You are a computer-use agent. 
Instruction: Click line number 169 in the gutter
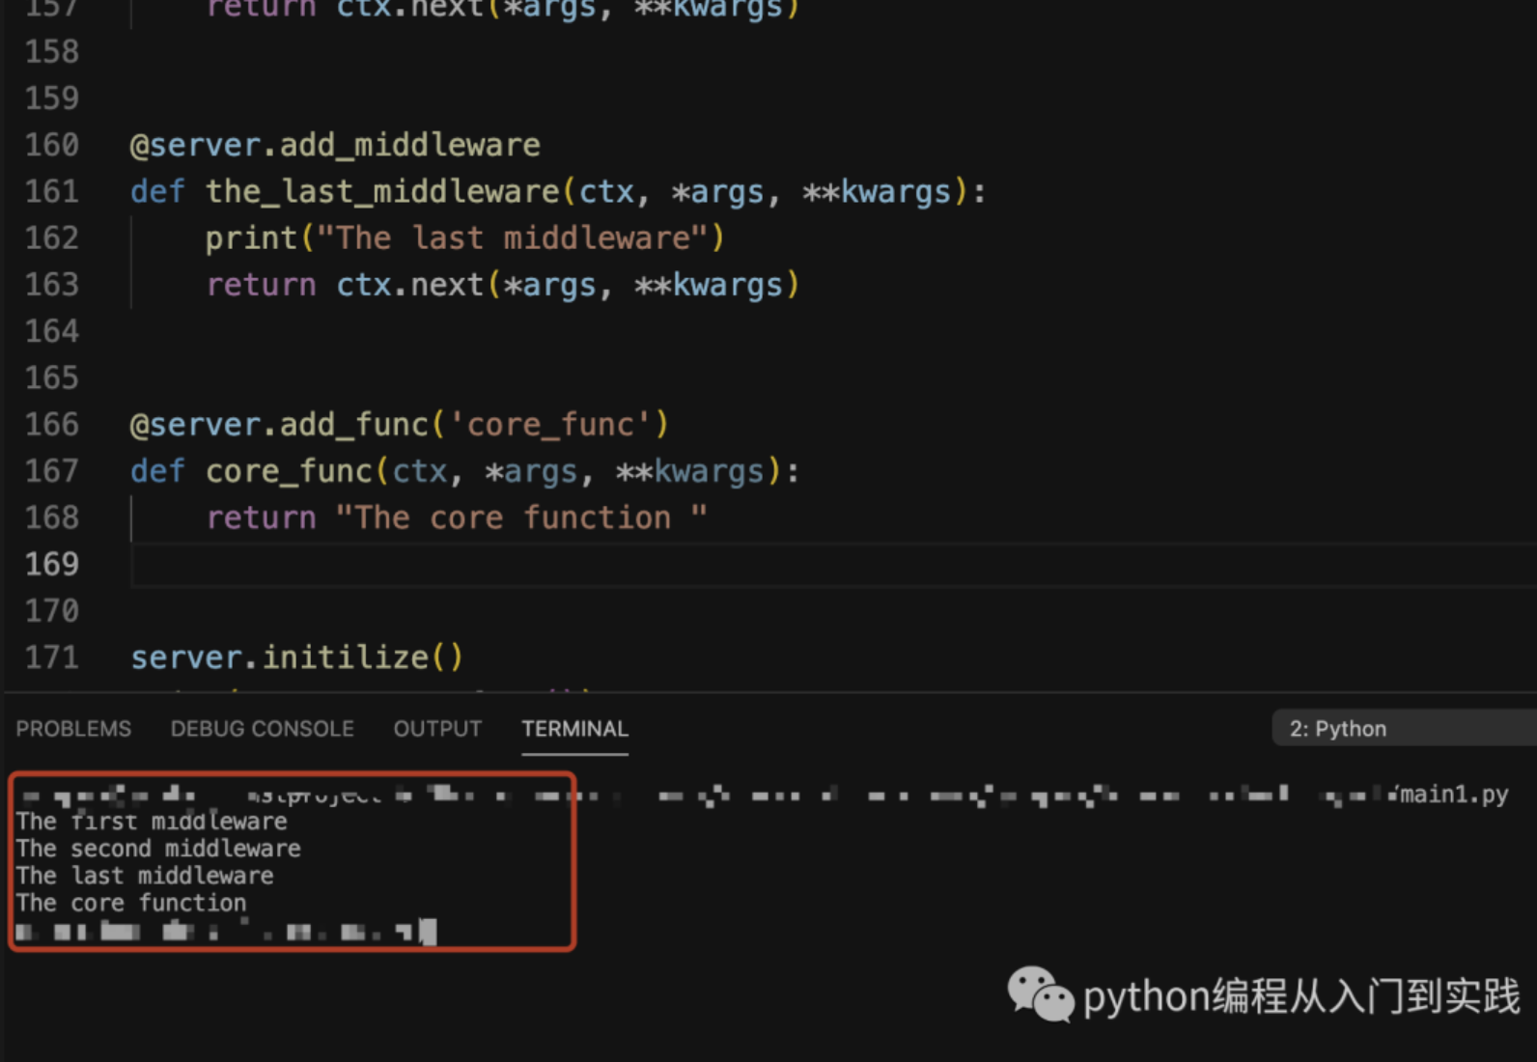pyautogui.click(x=52, y=565)
